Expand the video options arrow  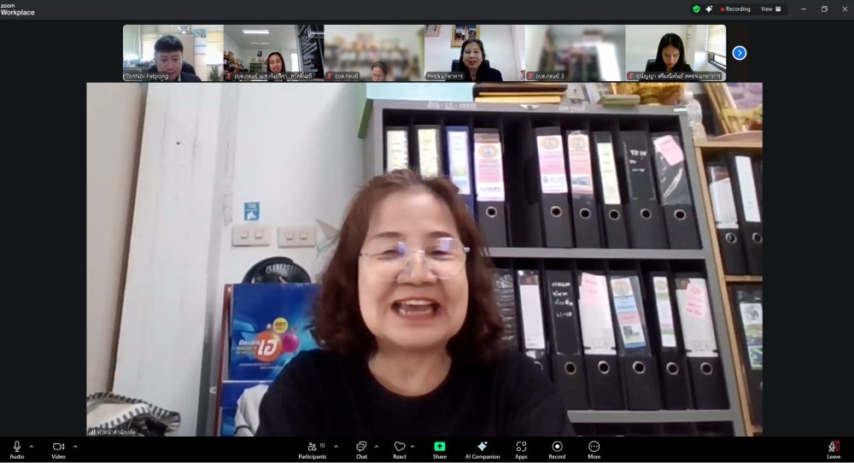tap(75, 446)
